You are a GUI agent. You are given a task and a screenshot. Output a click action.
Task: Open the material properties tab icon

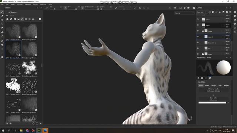(210, 78)
